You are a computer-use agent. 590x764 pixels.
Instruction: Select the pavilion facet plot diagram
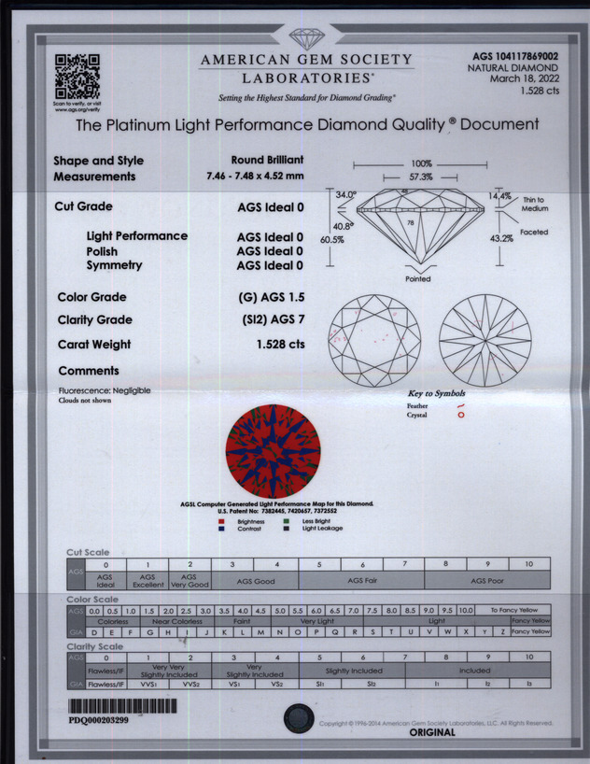pos(485,335)
